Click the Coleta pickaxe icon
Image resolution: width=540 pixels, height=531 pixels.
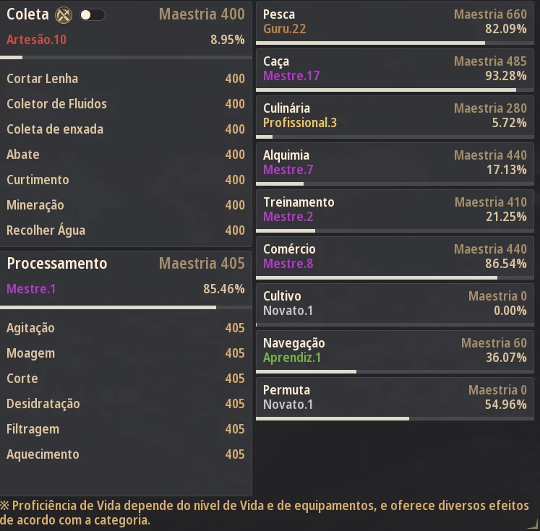(64, 14)
